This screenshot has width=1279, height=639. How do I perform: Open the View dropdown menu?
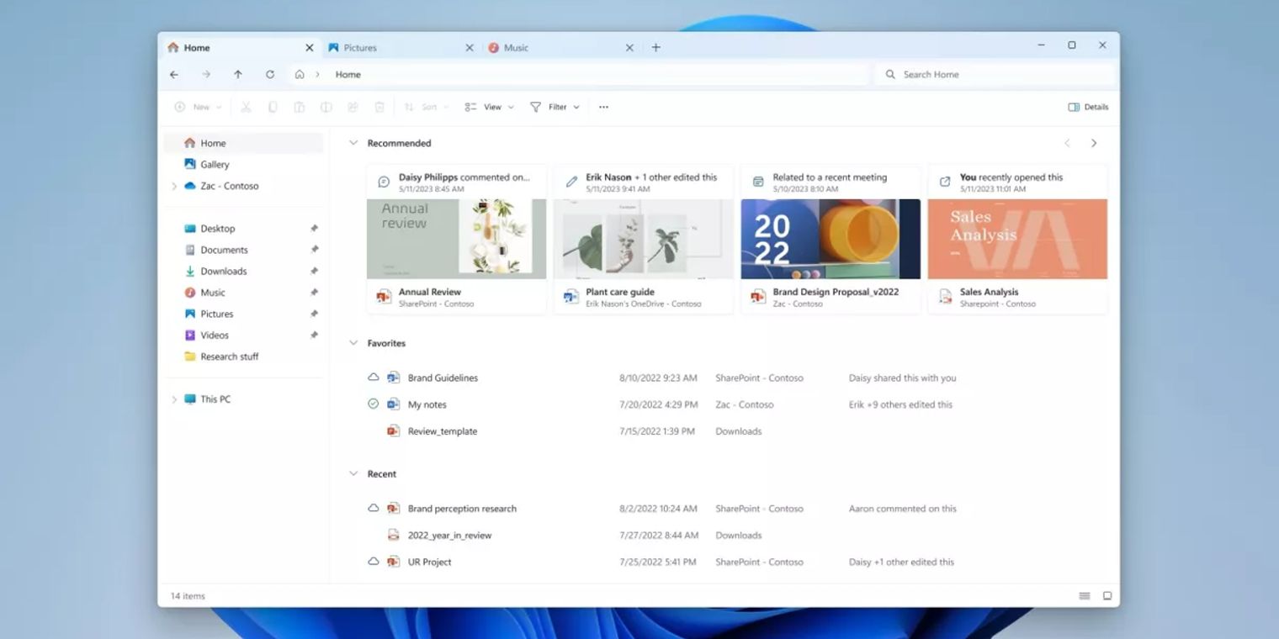[x=489, y=107]
